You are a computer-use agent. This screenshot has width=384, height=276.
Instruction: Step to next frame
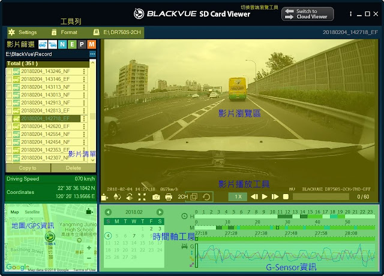(x=275, y=196)
